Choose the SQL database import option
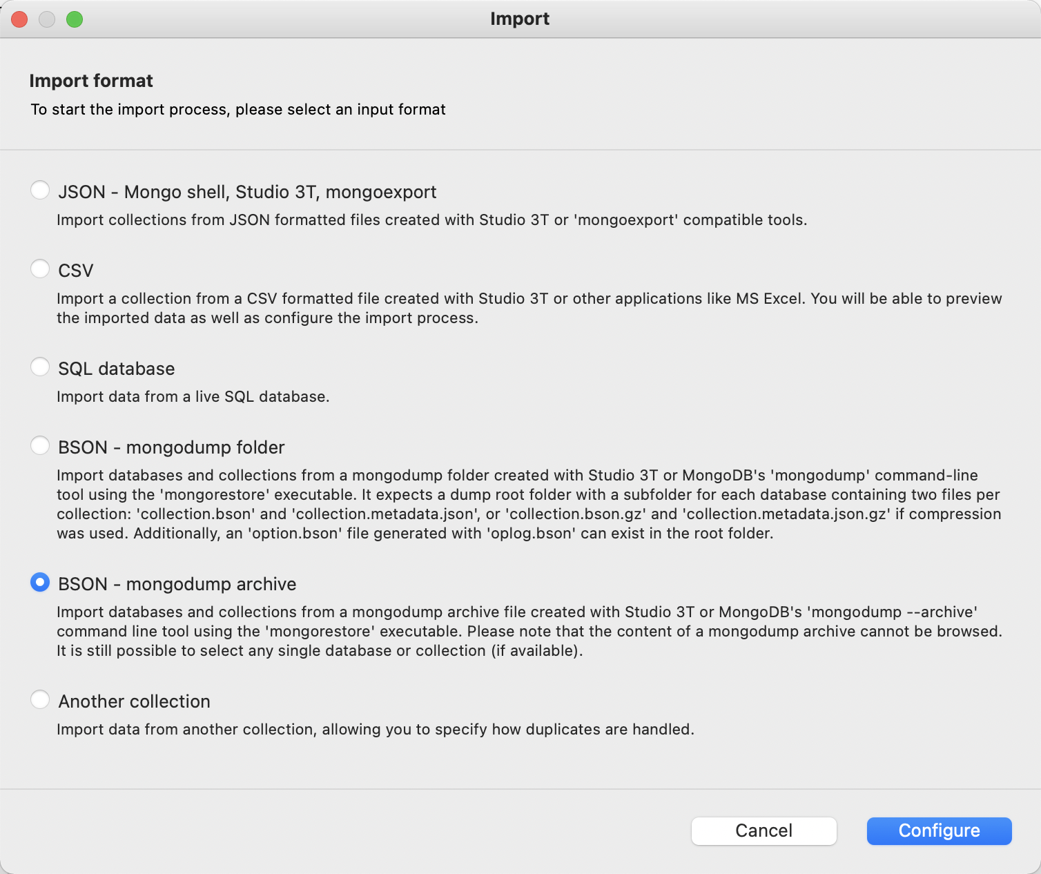 point(40,367)
